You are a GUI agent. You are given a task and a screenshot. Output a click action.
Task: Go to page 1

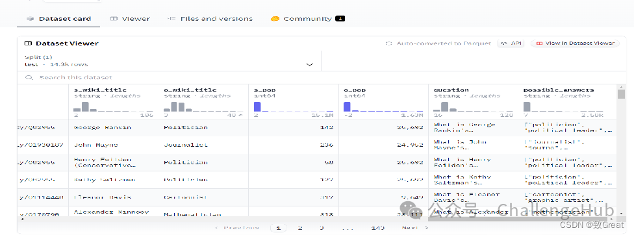[x=278, y=228]
